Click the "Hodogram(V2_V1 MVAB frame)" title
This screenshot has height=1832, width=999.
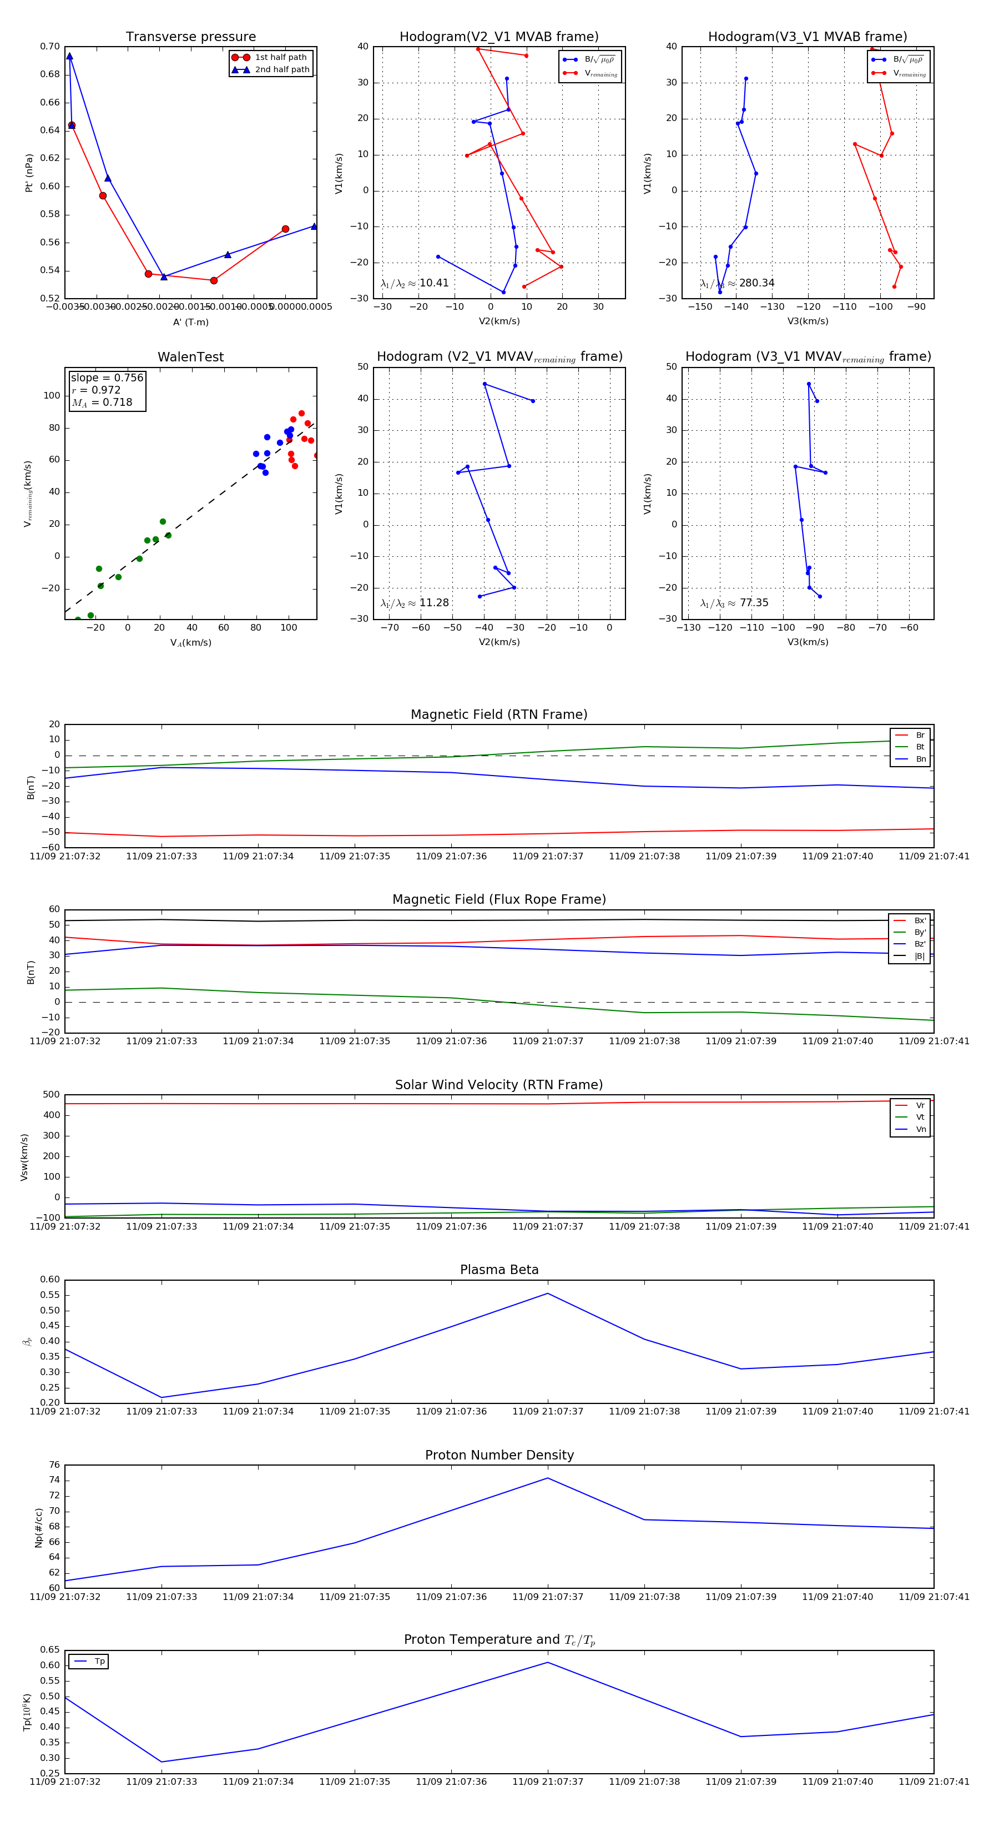pyautogui.click(x=499, y=37)
